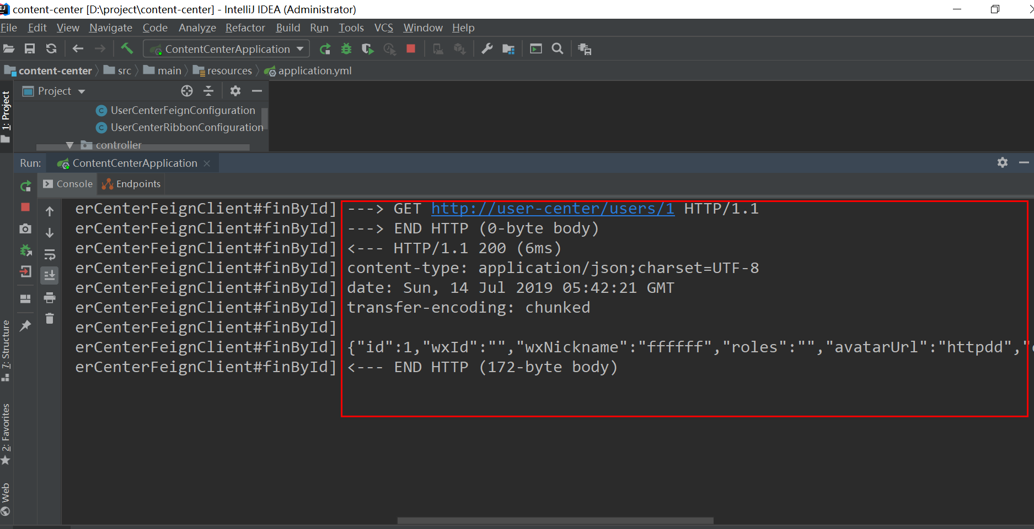Open the 7: Structure side tab
Viewport: 1034px width, 529px height.
tap(6, 351)
